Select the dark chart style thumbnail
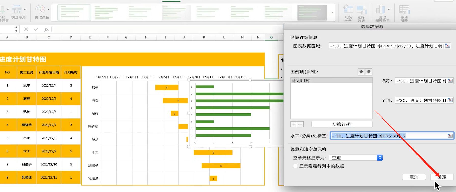456x192 pixels. (312, 12)
